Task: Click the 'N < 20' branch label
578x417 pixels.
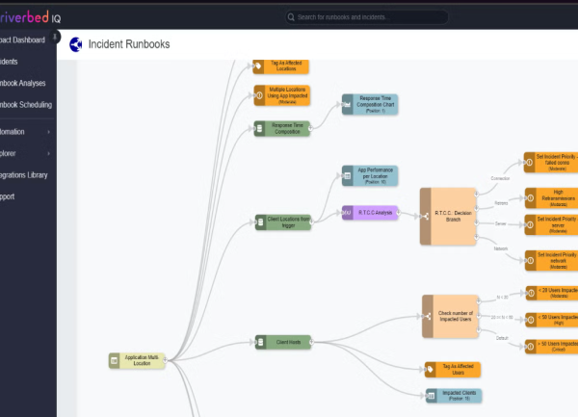Action: [x=503, y=298]
